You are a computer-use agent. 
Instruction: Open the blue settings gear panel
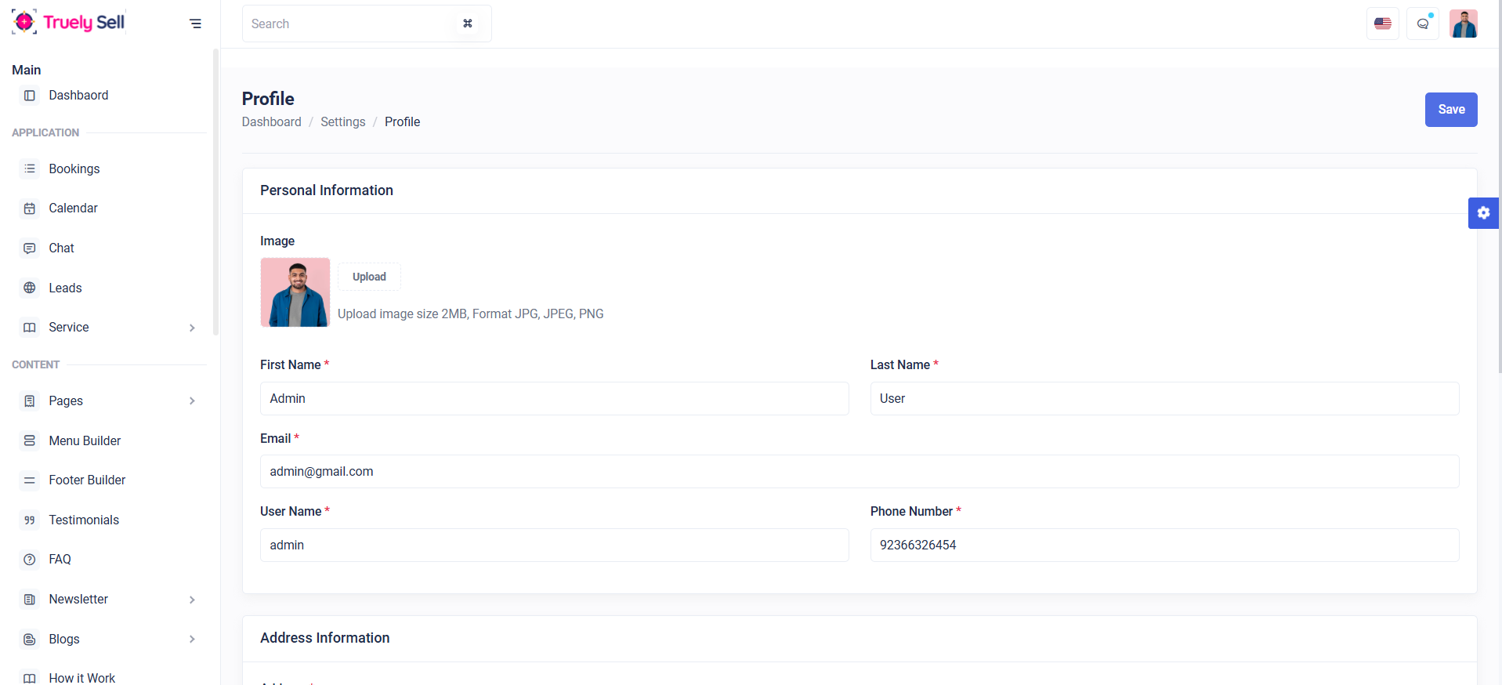[1482, 213]
